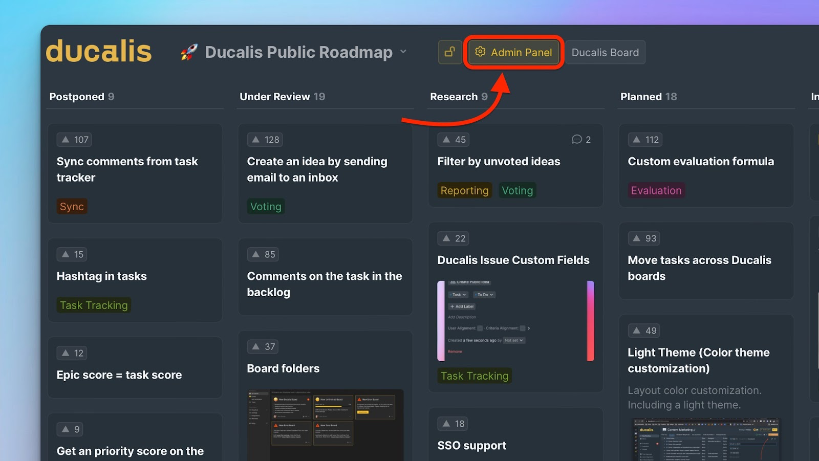Screen dimensions: 819x461
Task: Click Voting tag on email inbox idea
Action: pyautogui.click(x=266, y=207)
